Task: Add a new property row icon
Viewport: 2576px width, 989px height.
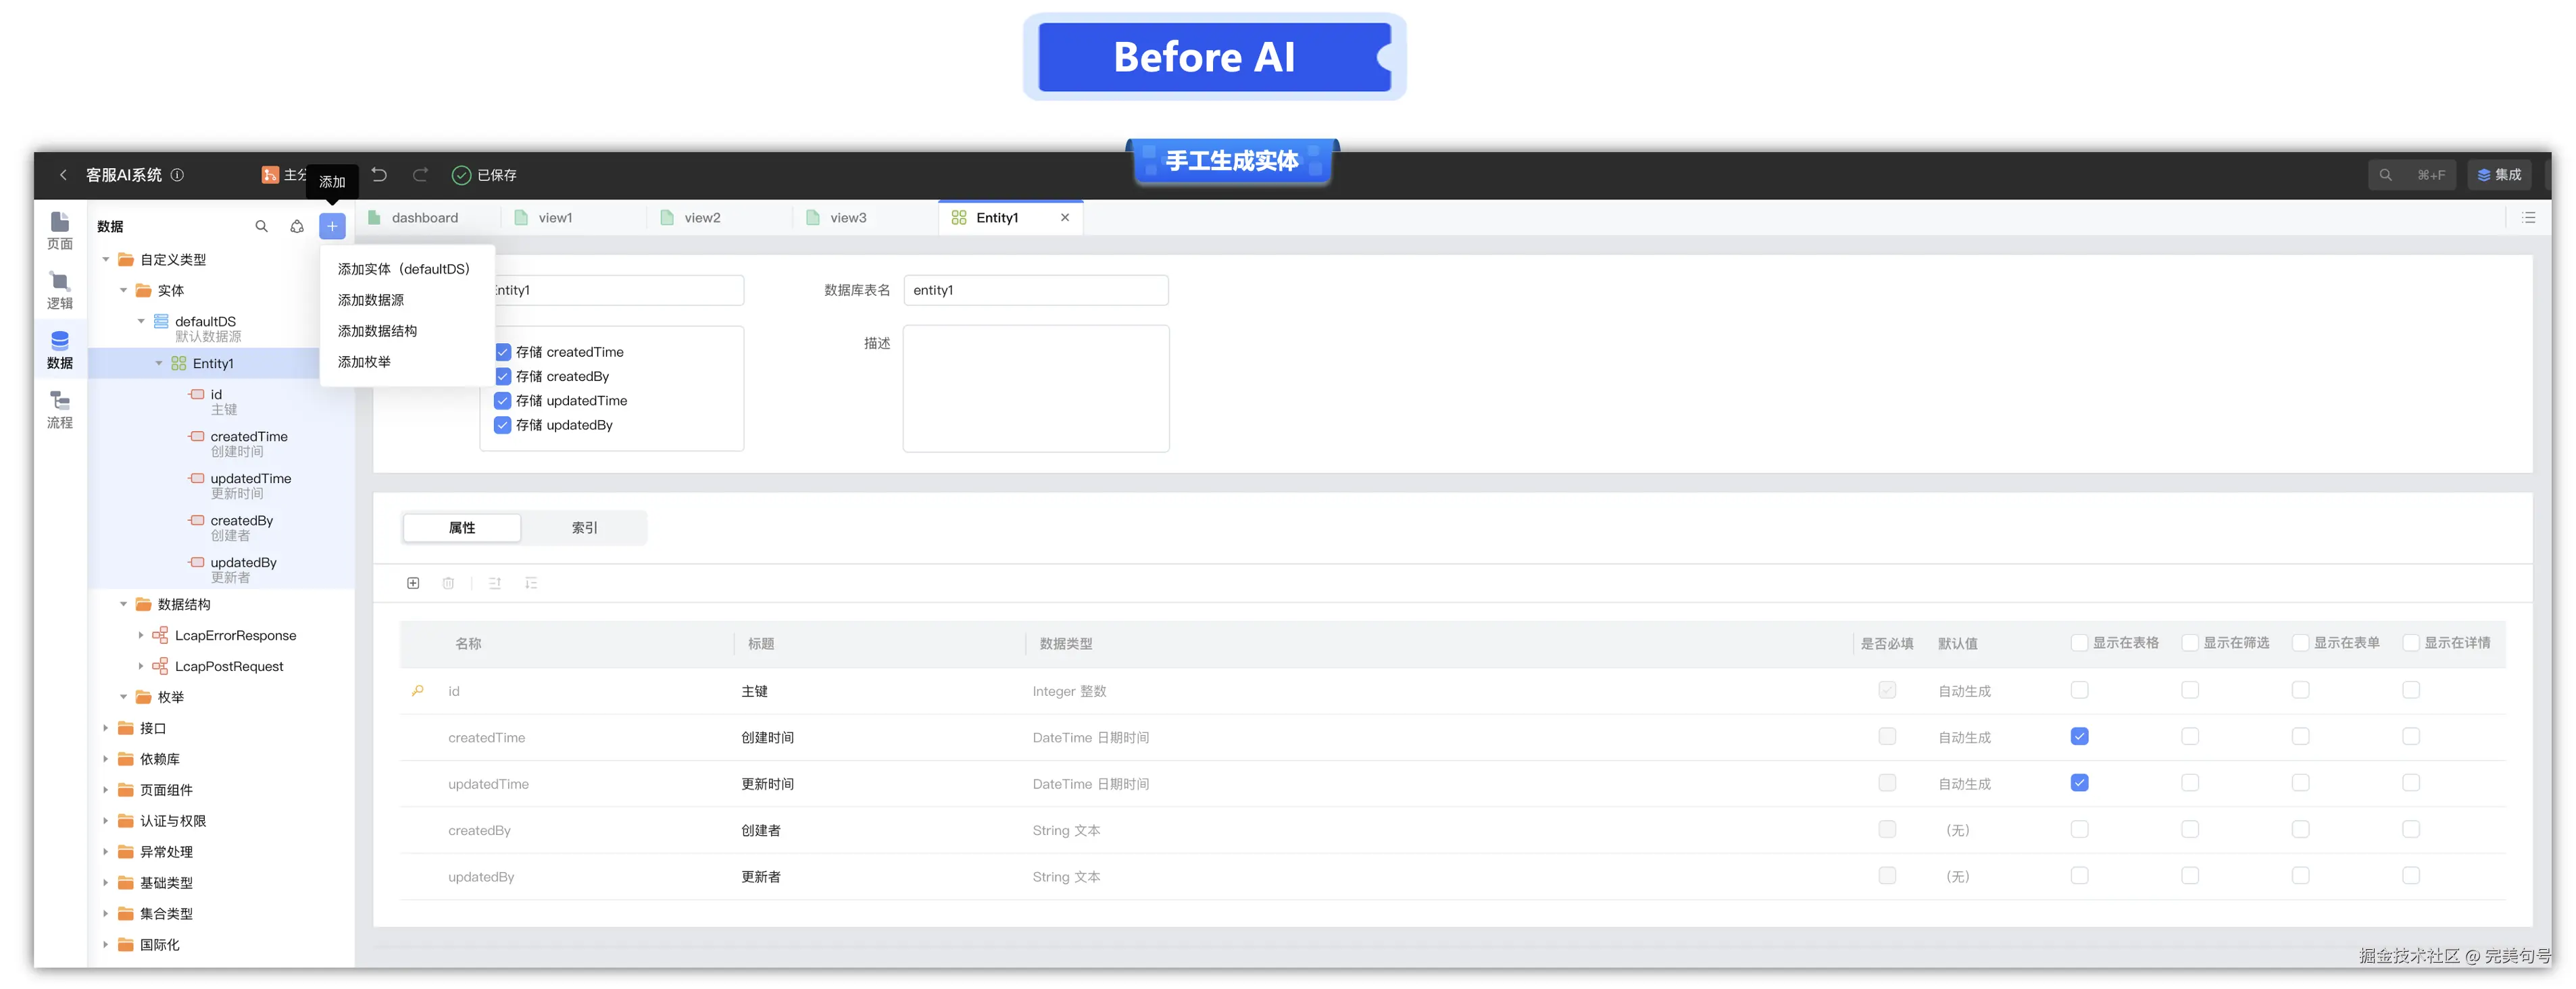Action: click(x=413, y=583)
